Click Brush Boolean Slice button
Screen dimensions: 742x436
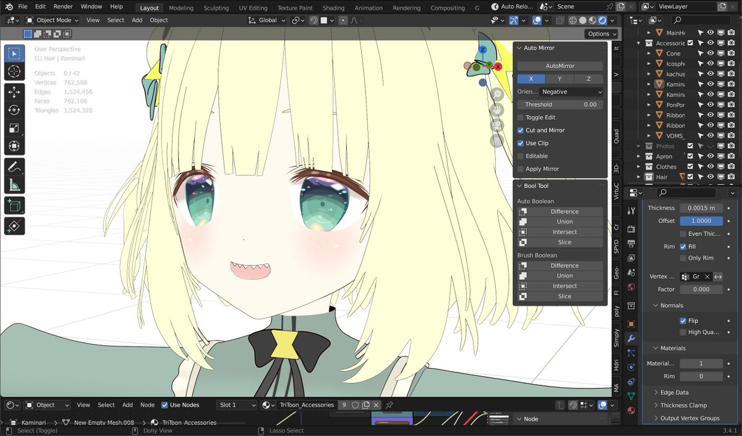[560, 296]
